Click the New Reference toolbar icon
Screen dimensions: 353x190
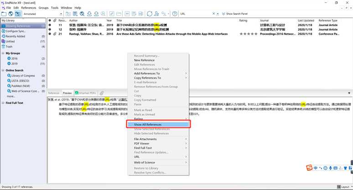click(75, 14)
